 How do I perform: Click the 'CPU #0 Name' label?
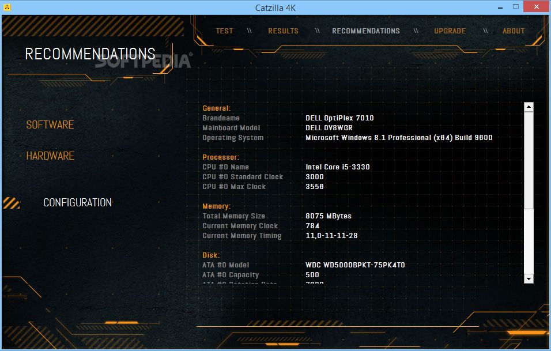pos(225,167)
